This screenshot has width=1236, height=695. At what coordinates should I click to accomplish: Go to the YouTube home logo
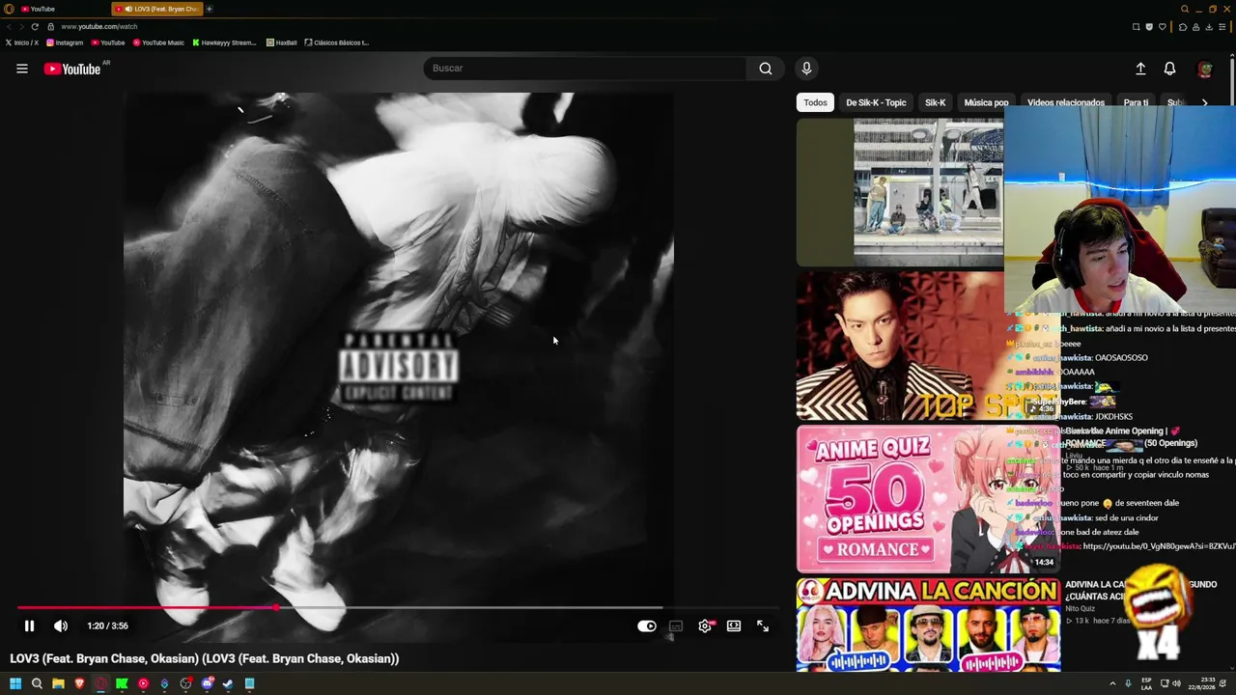[x=72, y=69]
